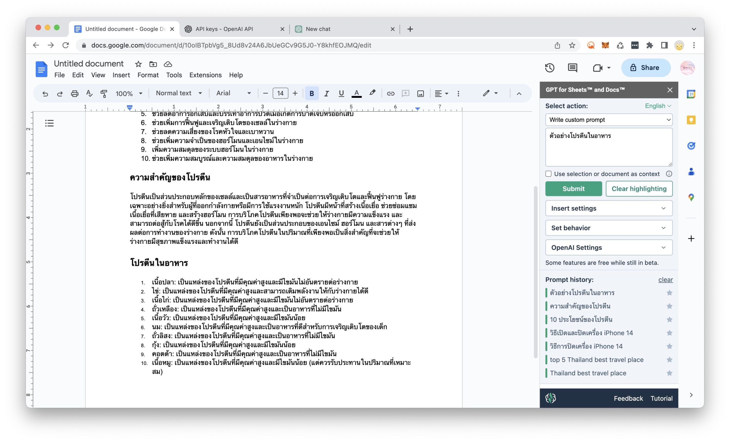Open the Extensions menu
The height and width of the screenshot is (442, 730).
(x=205, y=75)
